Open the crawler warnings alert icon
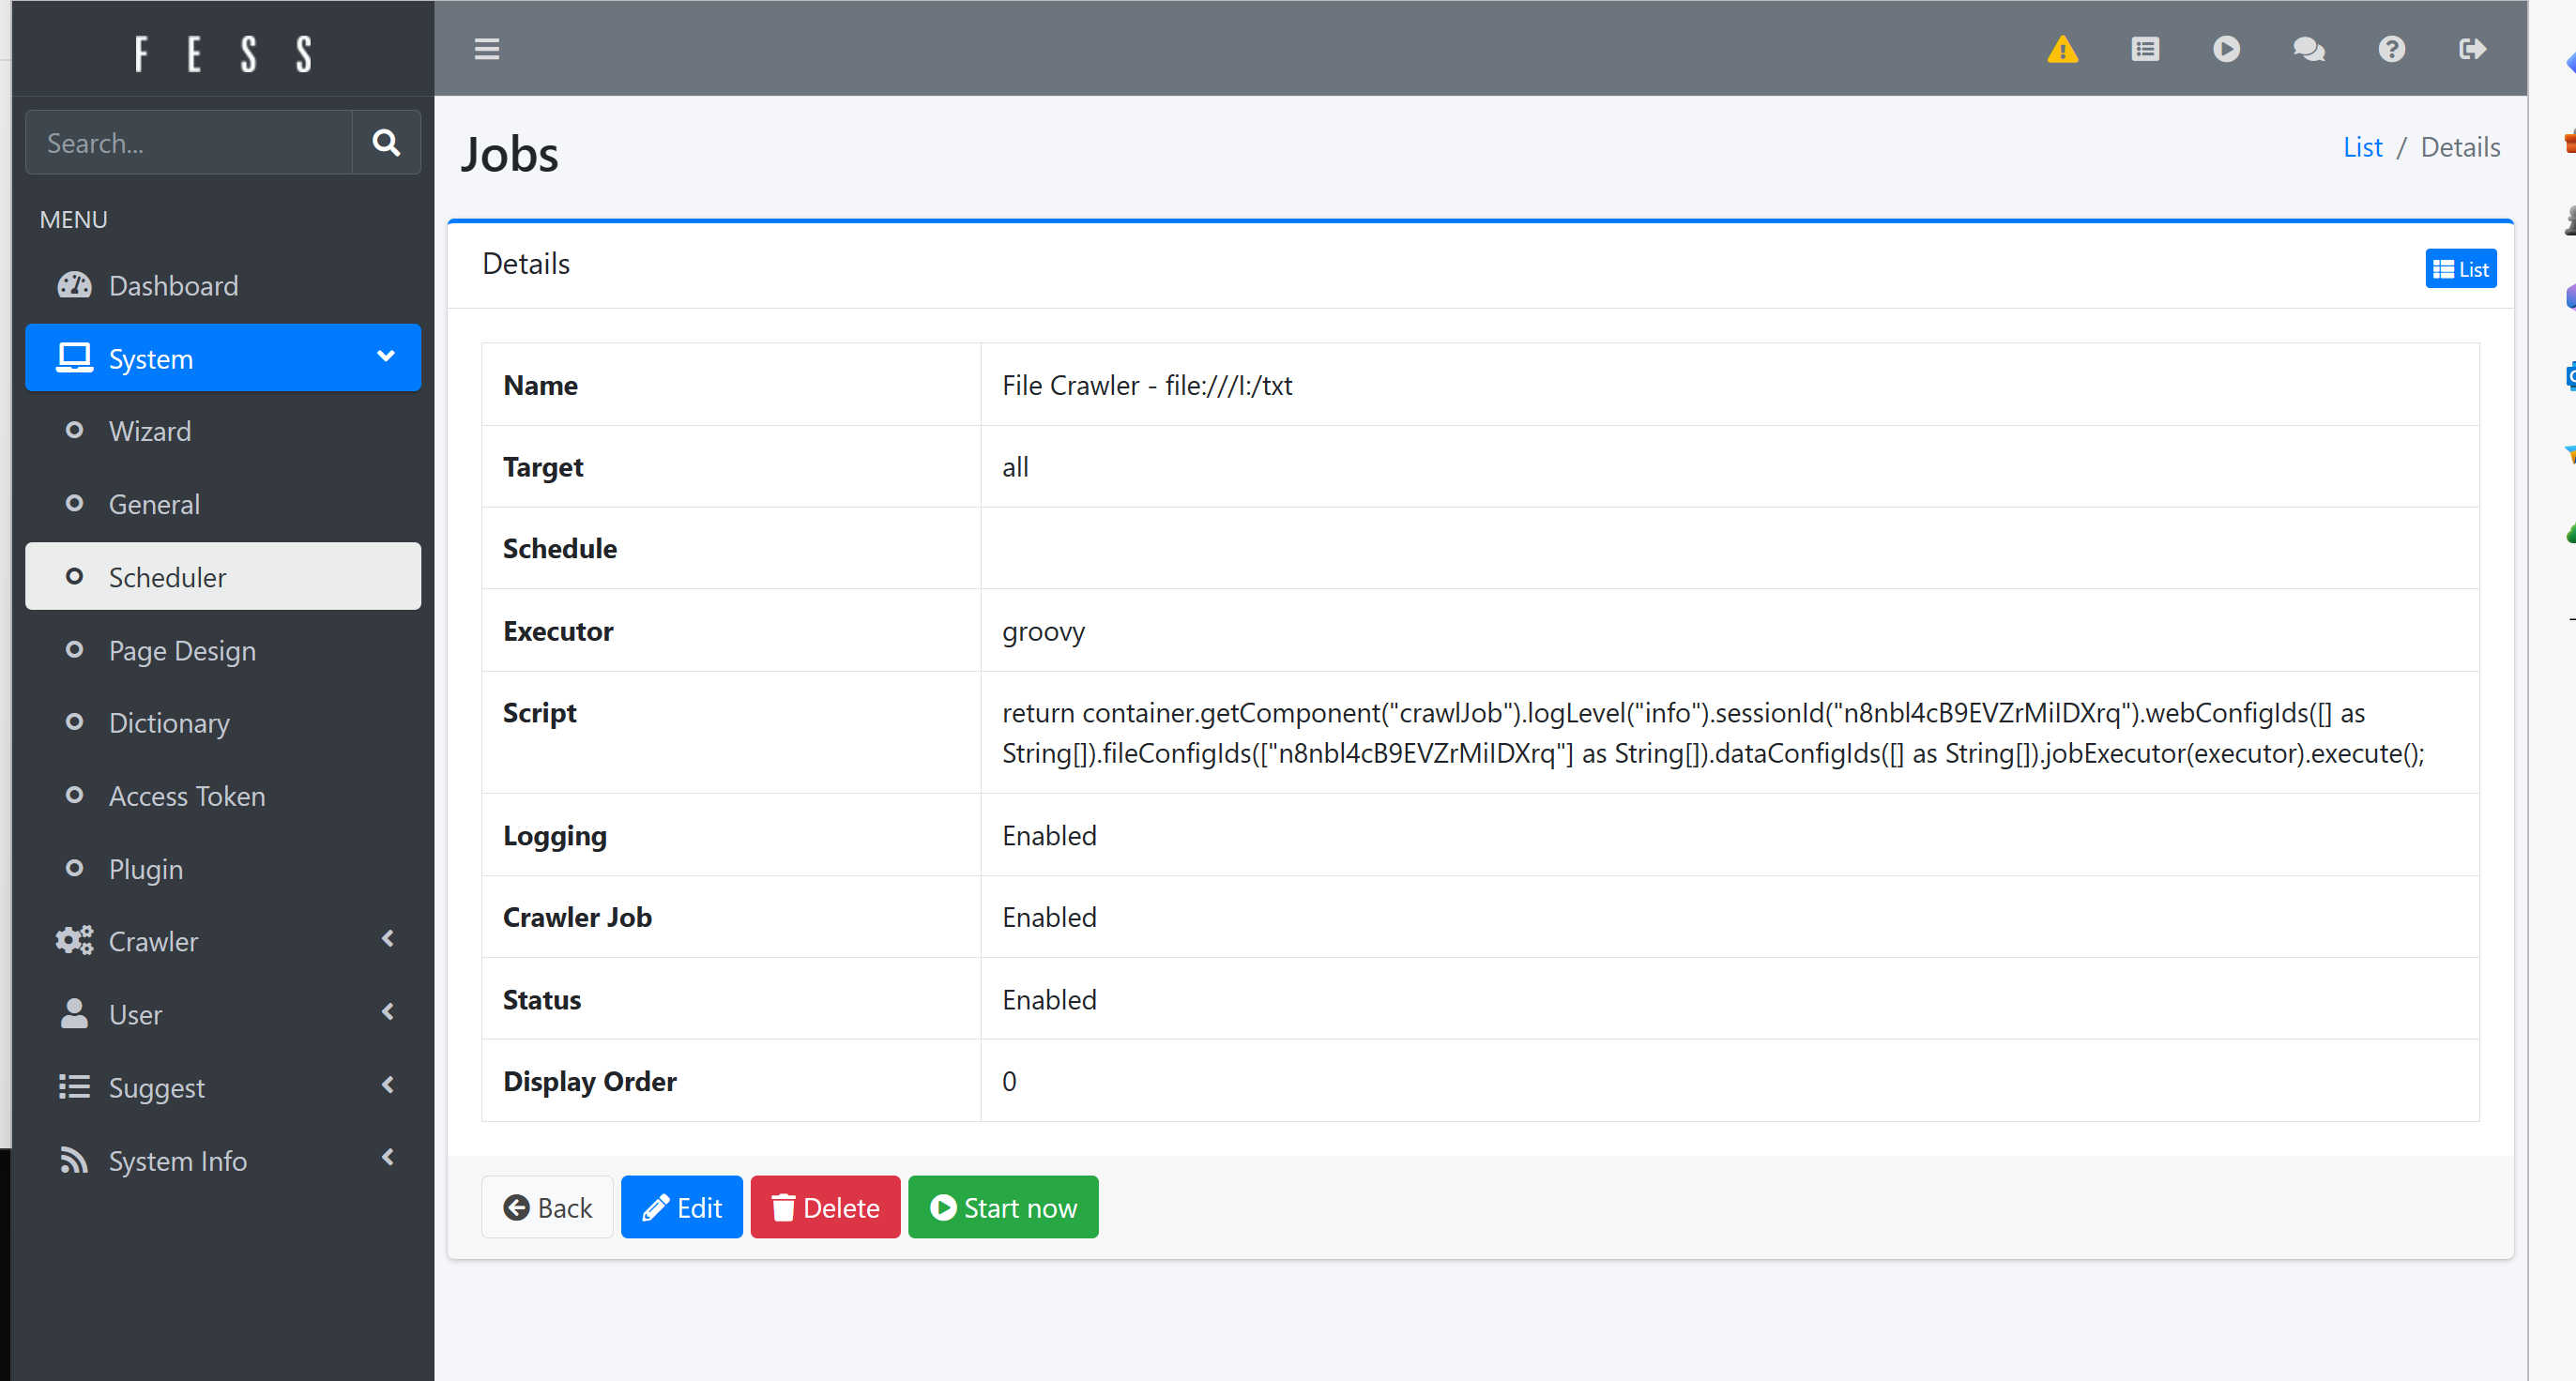 [x=2064, y=49]
